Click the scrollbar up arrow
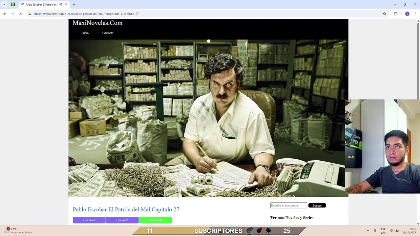The image size is (420, 236). tap(418, 21)
